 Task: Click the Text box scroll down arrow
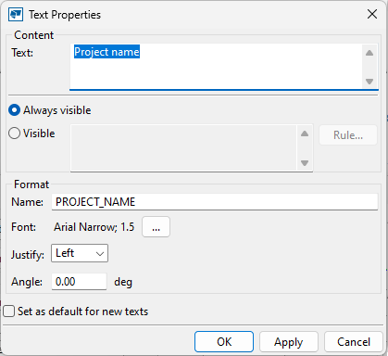(x=369, y=82)
